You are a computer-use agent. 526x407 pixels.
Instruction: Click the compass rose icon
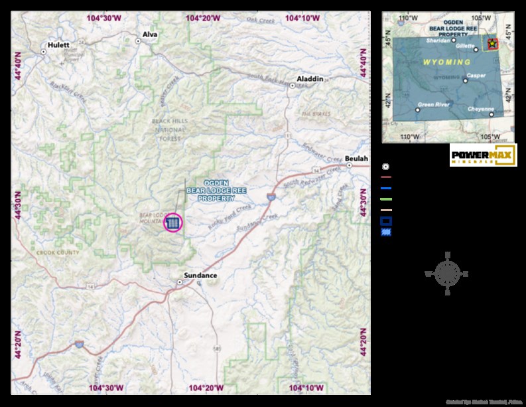(x=448, y=273)
